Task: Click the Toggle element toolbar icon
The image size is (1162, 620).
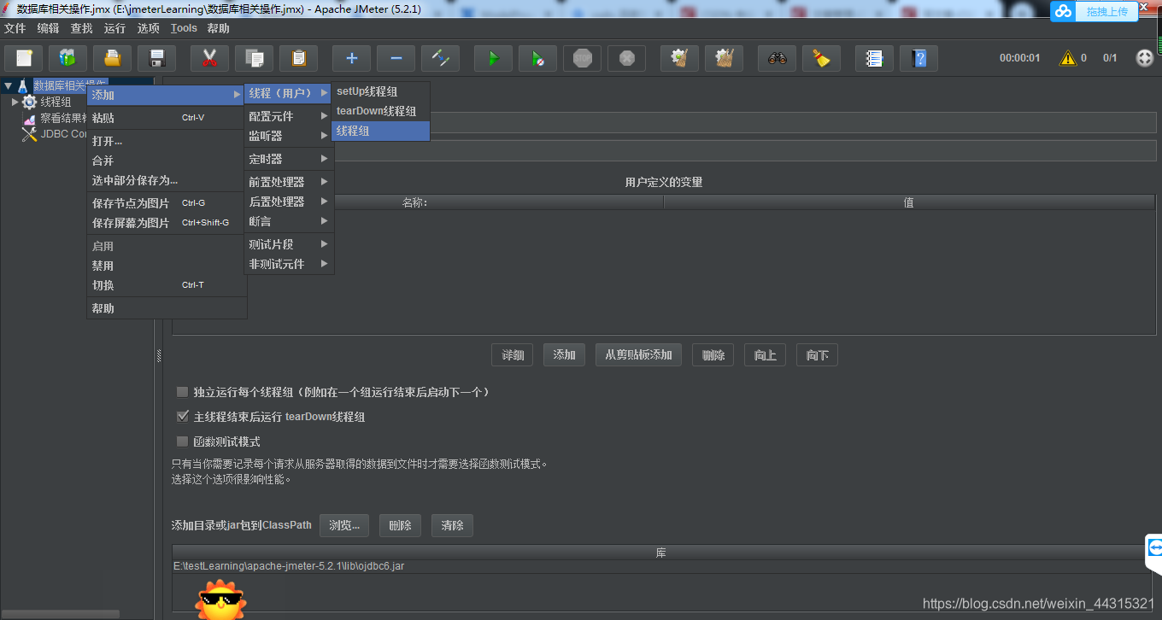Action: pos(440,58)
